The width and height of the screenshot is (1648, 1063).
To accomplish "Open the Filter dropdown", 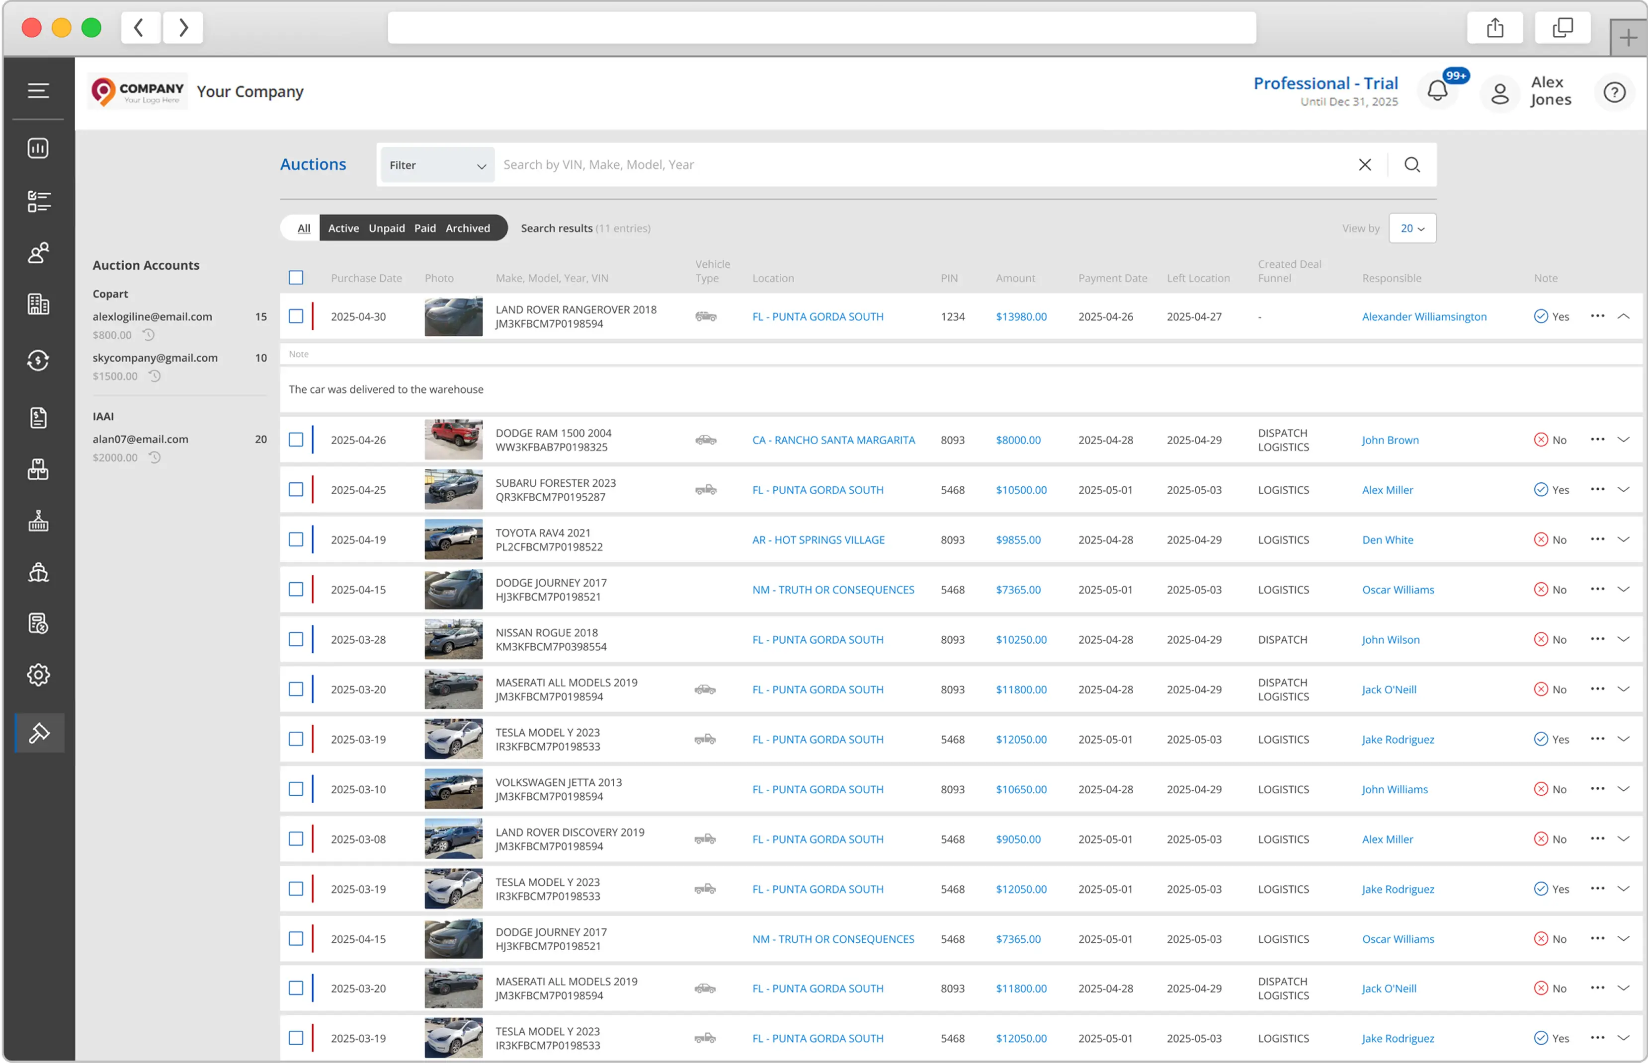I will [x=438, y=165].
